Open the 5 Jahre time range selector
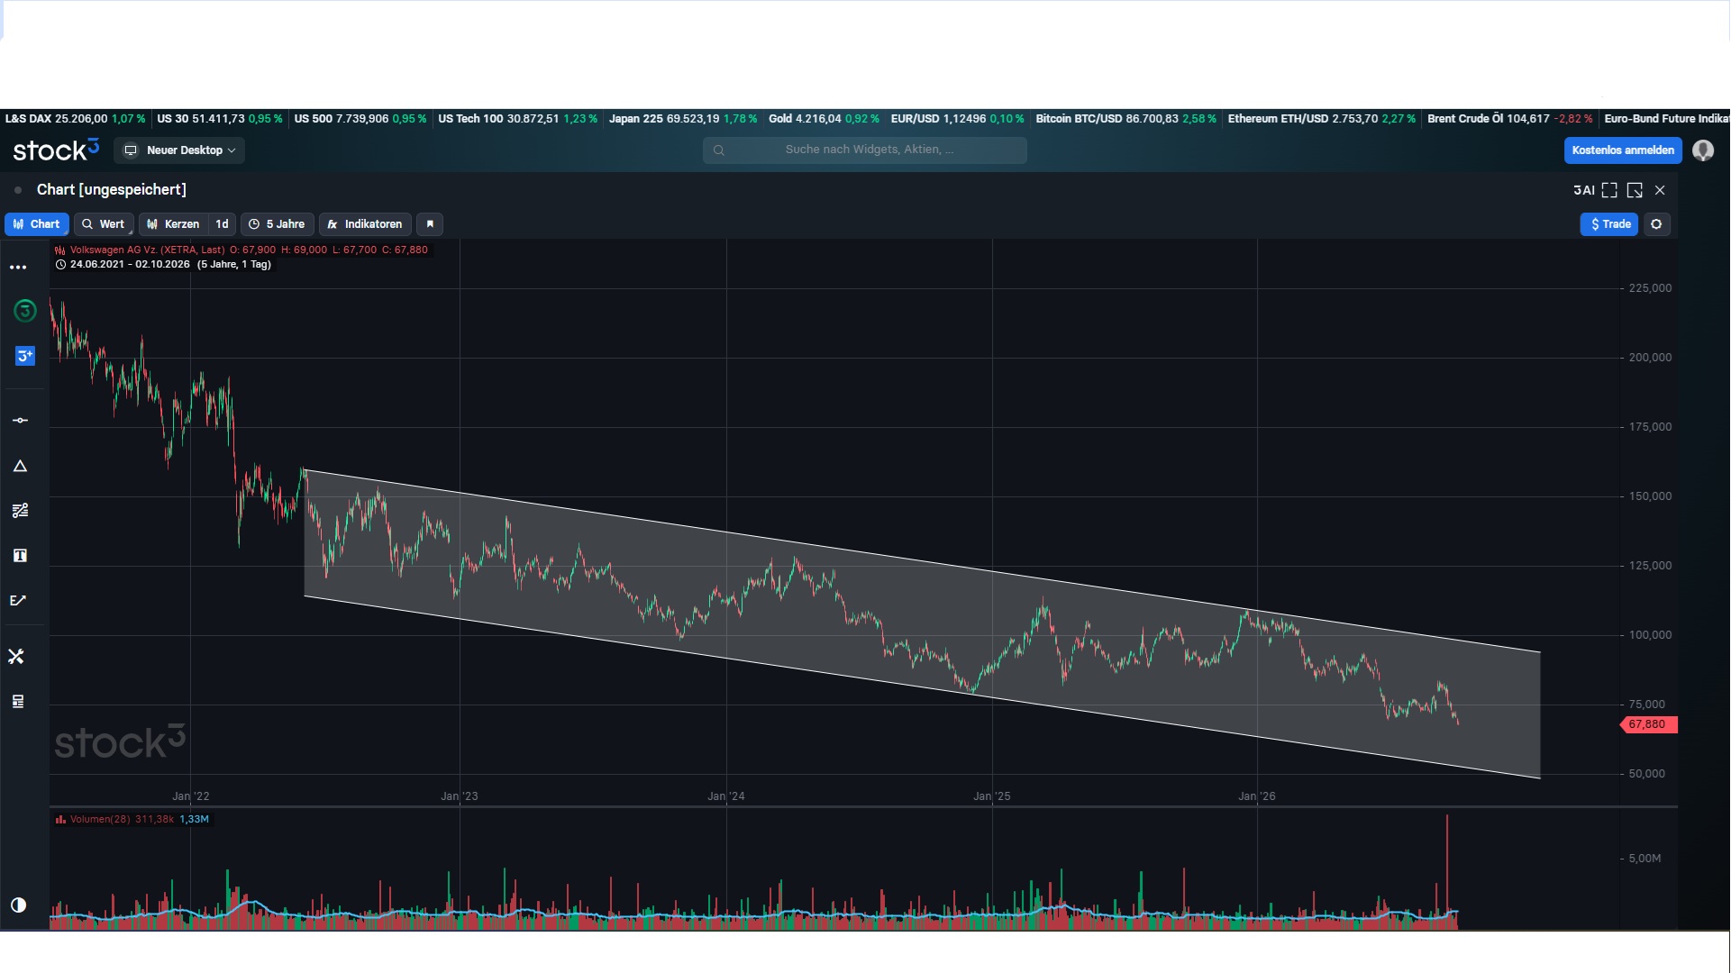 tap(277, 224)
